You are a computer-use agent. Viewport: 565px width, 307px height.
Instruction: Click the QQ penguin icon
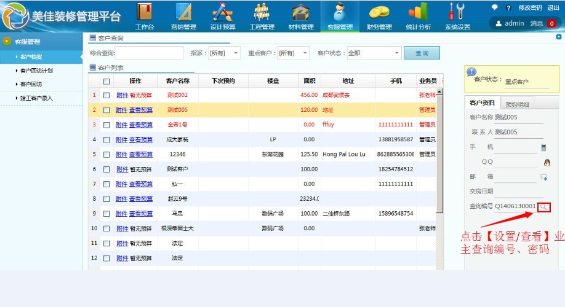pos(547,162)
